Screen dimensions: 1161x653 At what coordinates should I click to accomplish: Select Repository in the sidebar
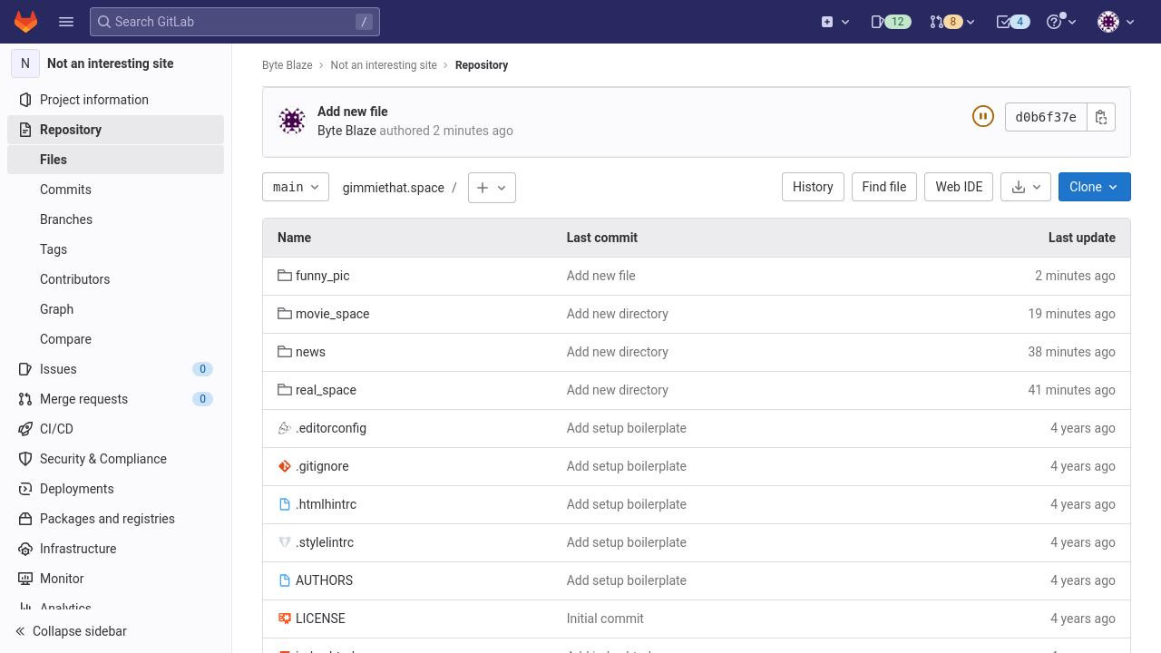click(115, 130)
